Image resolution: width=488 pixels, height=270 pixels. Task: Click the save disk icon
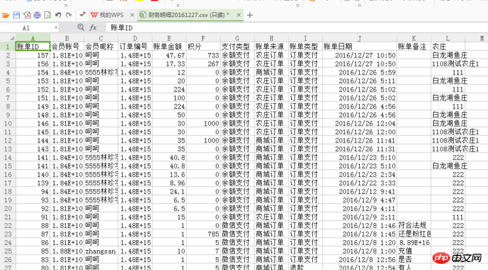[16, 14]
